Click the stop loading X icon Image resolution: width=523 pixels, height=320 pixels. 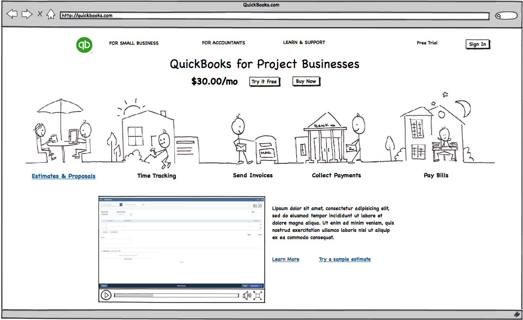40,14
